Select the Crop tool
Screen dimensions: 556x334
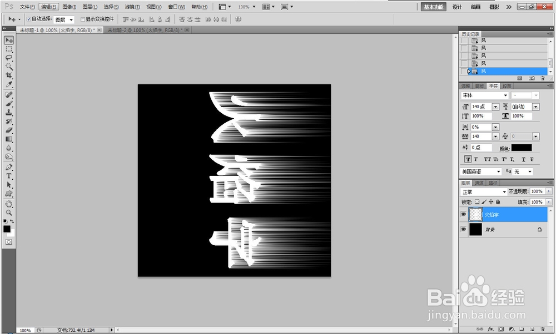click(9, 75)
